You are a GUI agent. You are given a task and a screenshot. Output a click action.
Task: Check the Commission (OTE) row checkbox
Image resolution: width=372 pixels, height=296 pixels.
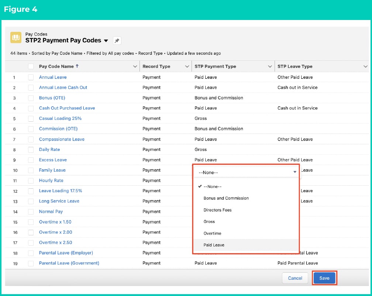(31, 129)
